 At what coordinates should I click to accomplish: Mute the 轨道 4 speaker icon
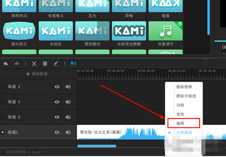point(68,86)
